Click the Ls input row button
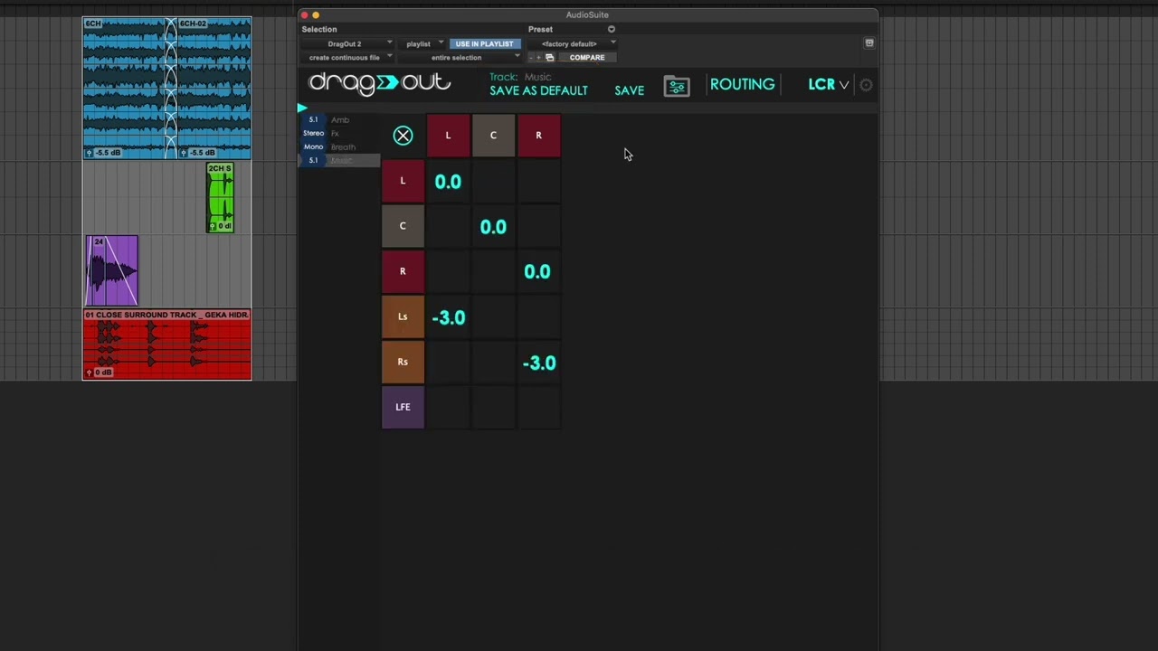This screenshot has width=1158, height=651. point(403,316)
